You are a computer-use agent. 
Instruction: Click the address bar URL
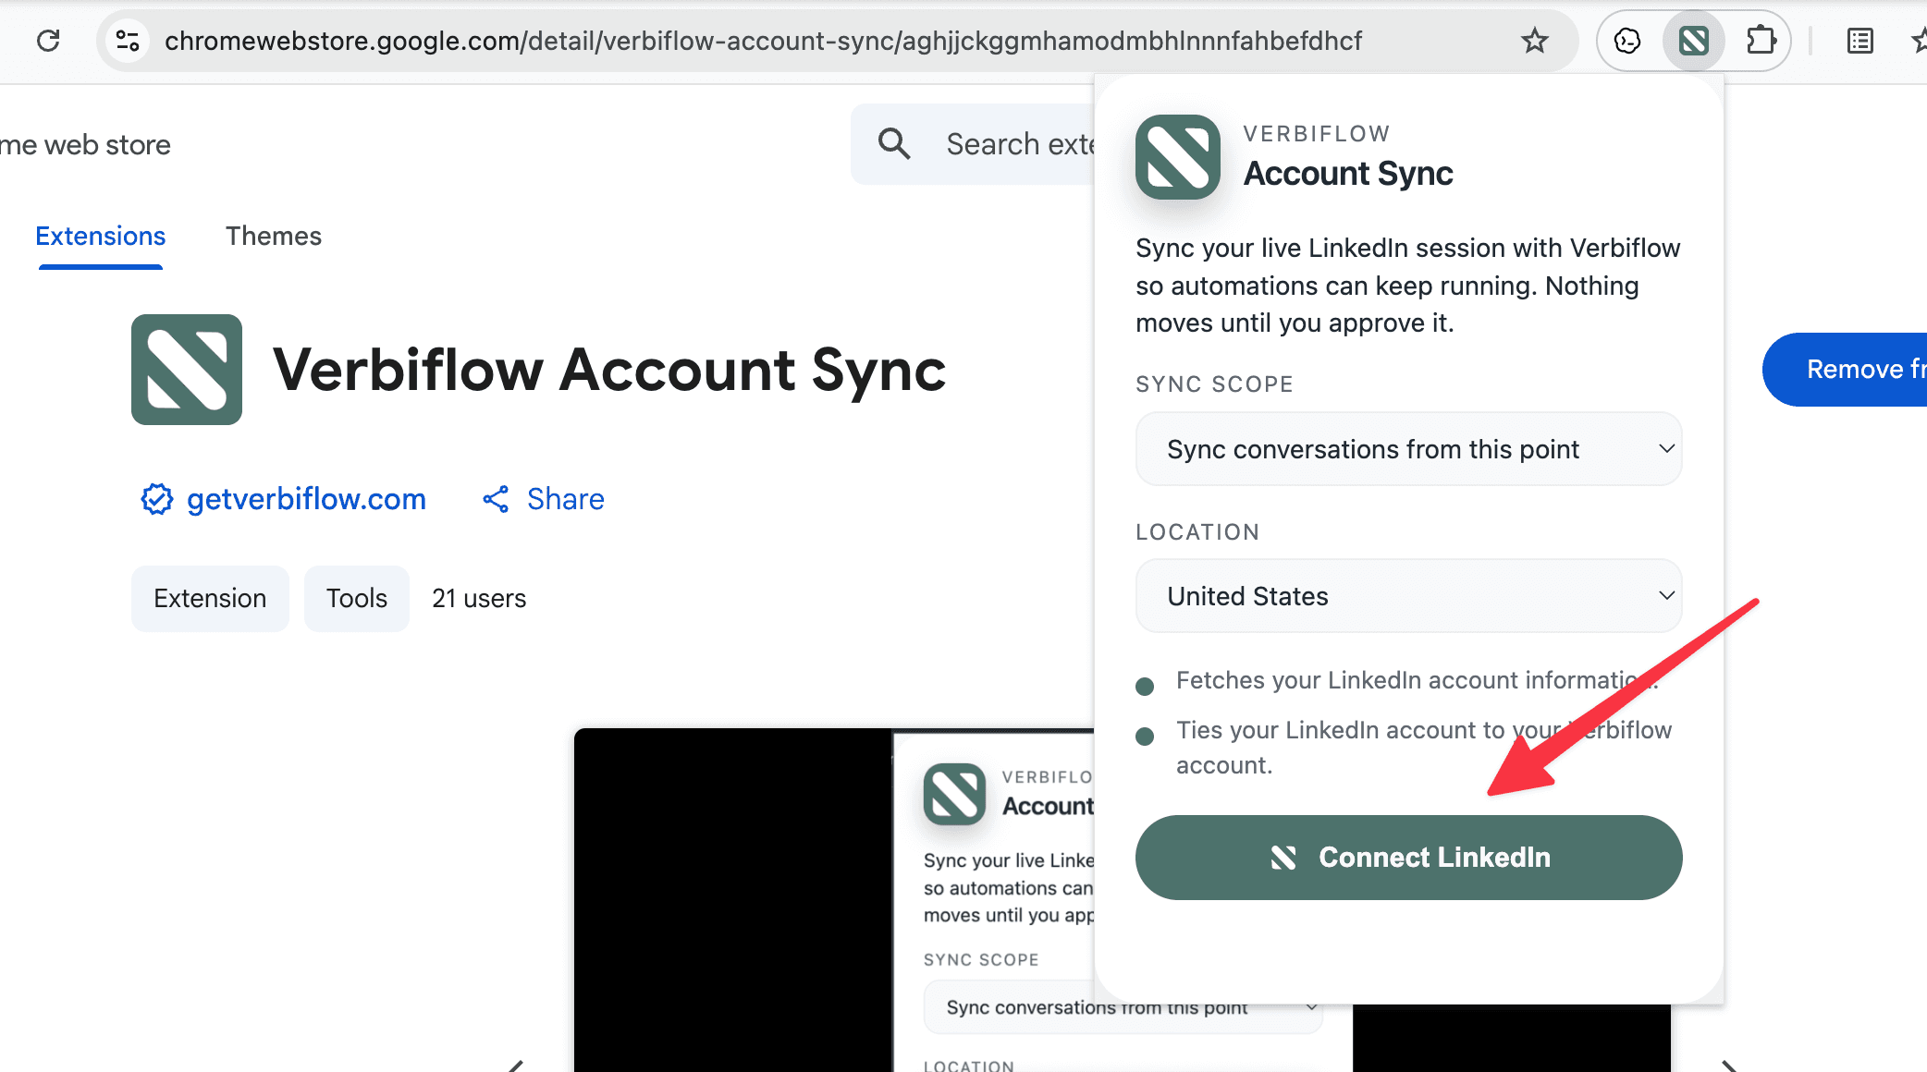[x=763, y=41]
